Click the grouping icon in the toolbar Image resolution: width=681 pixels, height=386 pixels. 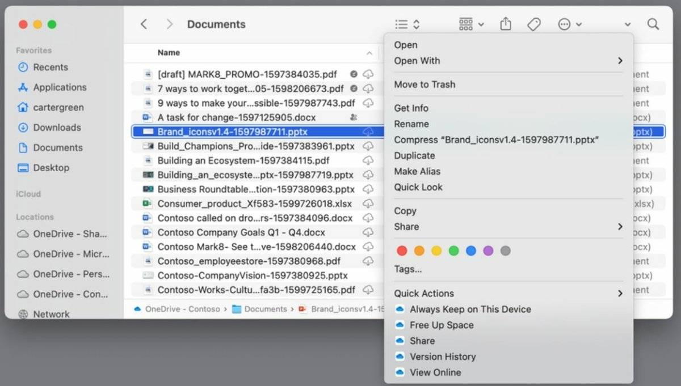[x=466, y=24]
